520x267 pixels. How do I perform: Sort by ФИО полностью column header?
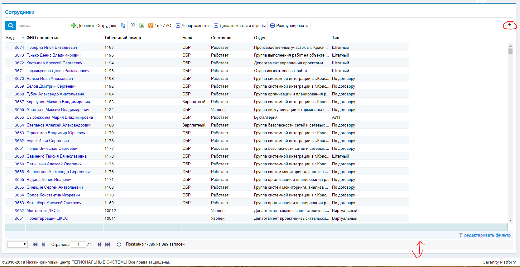pyautogui.click(x=43, y=38)
